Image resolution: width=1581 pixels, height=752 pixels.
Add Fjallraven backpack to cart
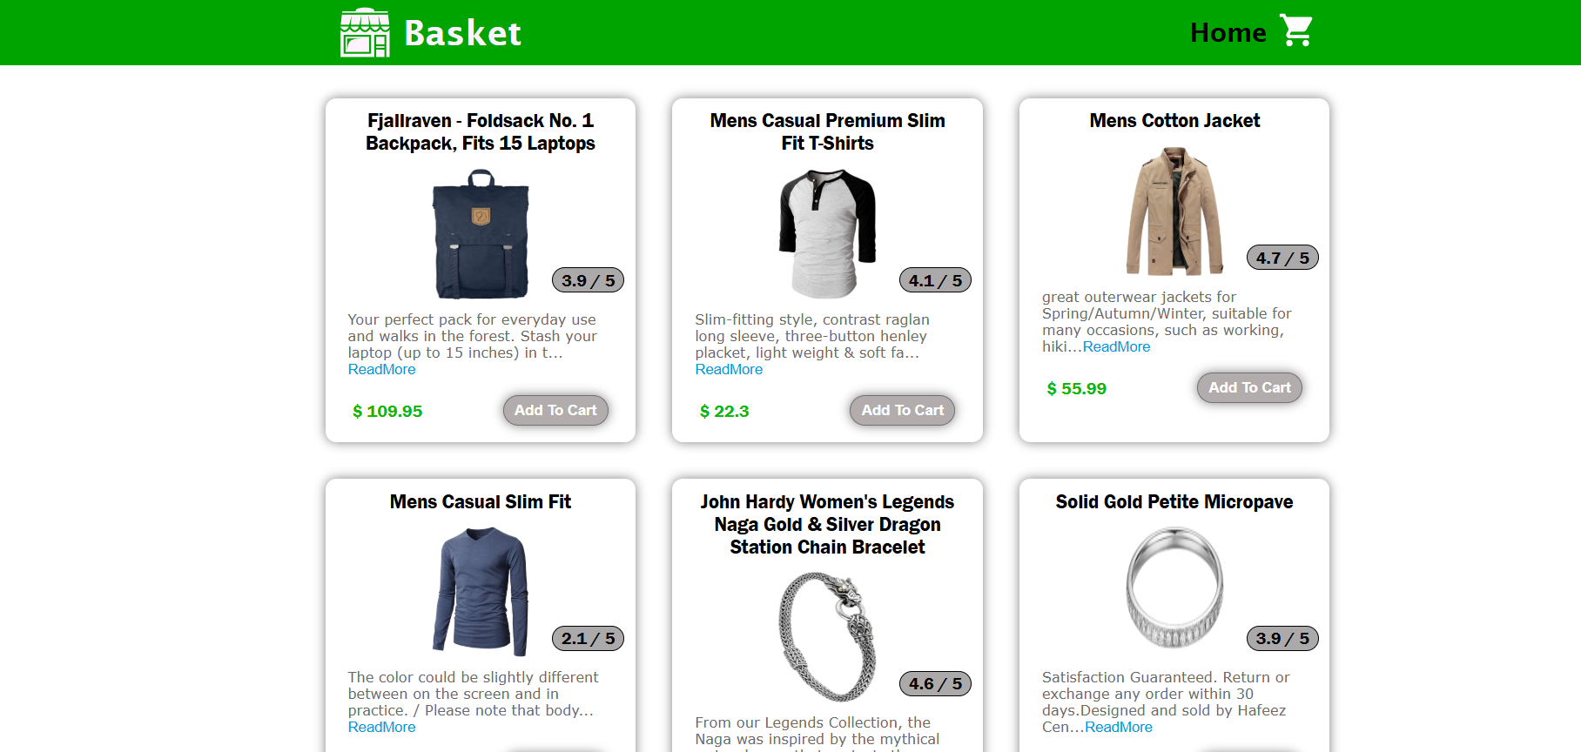pos(555,410)
